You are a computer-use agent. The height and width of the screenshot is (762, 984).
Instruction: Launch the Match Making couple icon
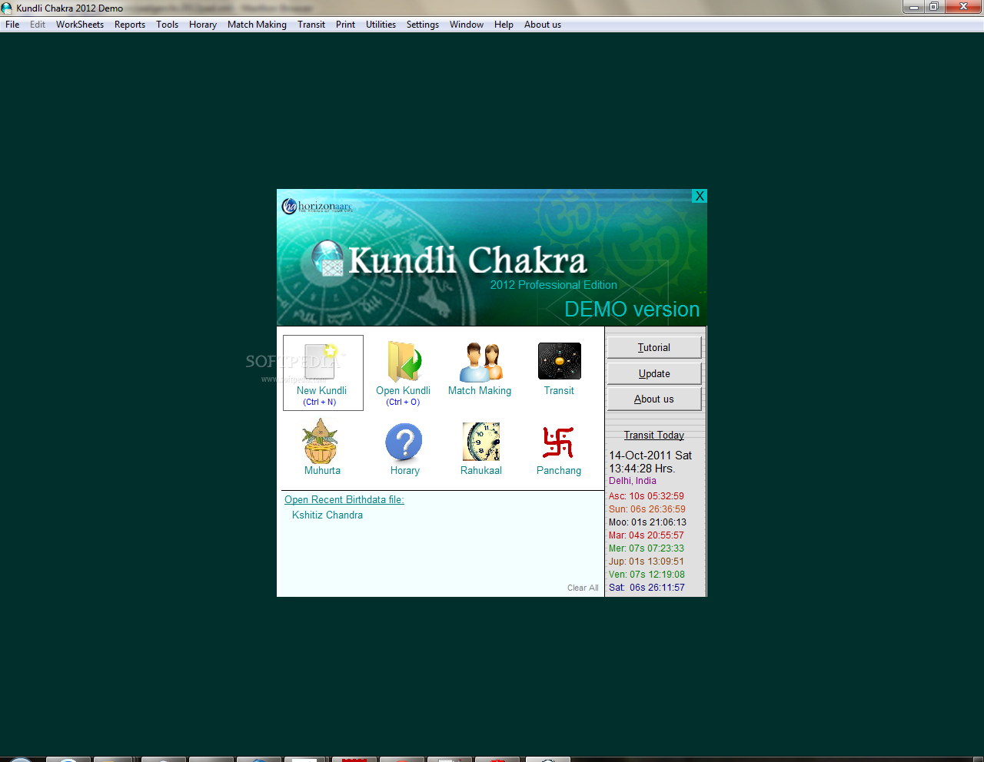(480, 362)
